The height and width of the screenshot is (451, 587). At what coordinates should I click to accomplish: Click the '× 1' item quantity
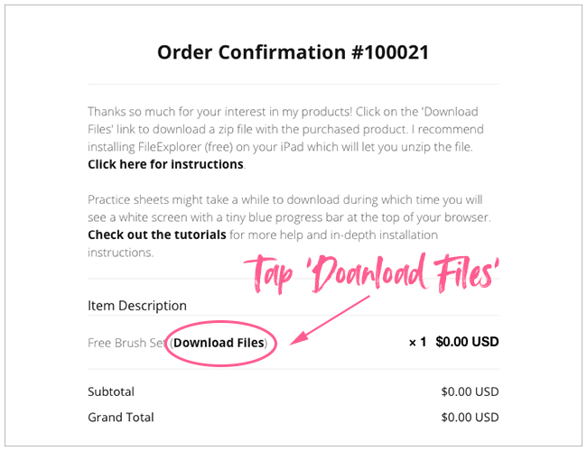coord(416,343)
